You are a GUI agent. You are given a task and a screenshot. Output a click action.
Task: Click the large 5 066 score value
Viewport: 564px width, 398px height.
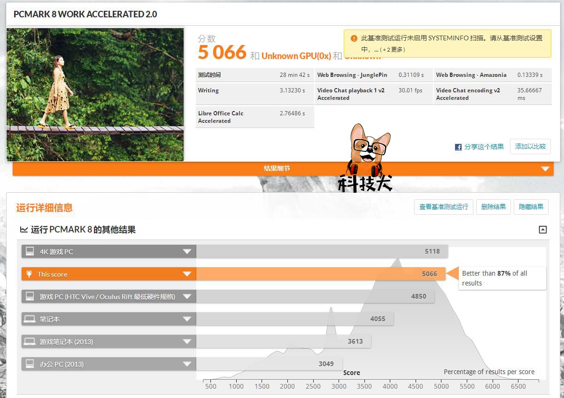222,53
